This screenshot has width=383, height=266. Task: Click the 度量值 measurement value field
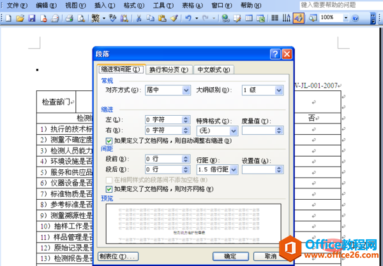(x=259, y=130)
